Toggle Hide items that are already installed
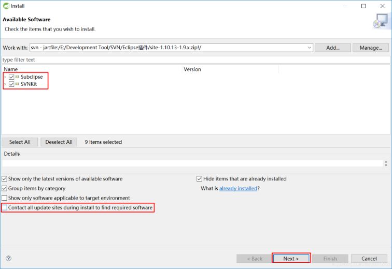This screenshot has height=269, width=392. [x=199, y=179]
